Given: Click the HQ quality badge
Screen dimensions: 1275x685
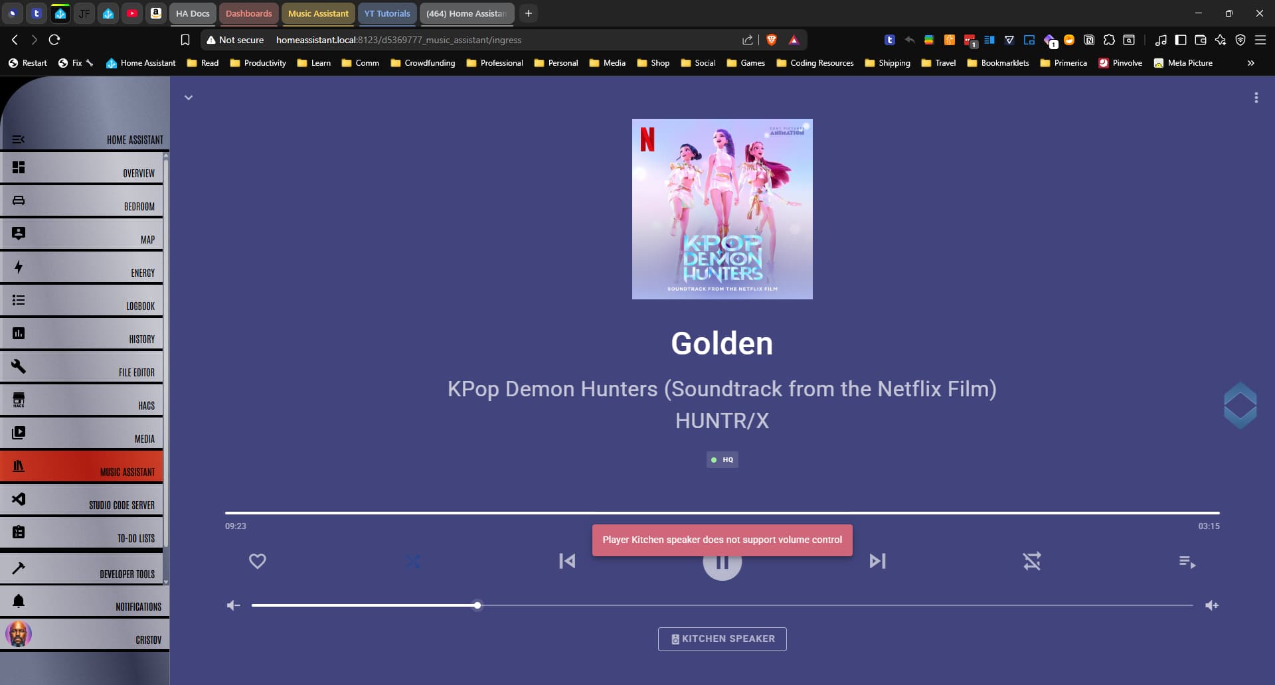Looking at the screenshot, I should coord(722,460).
